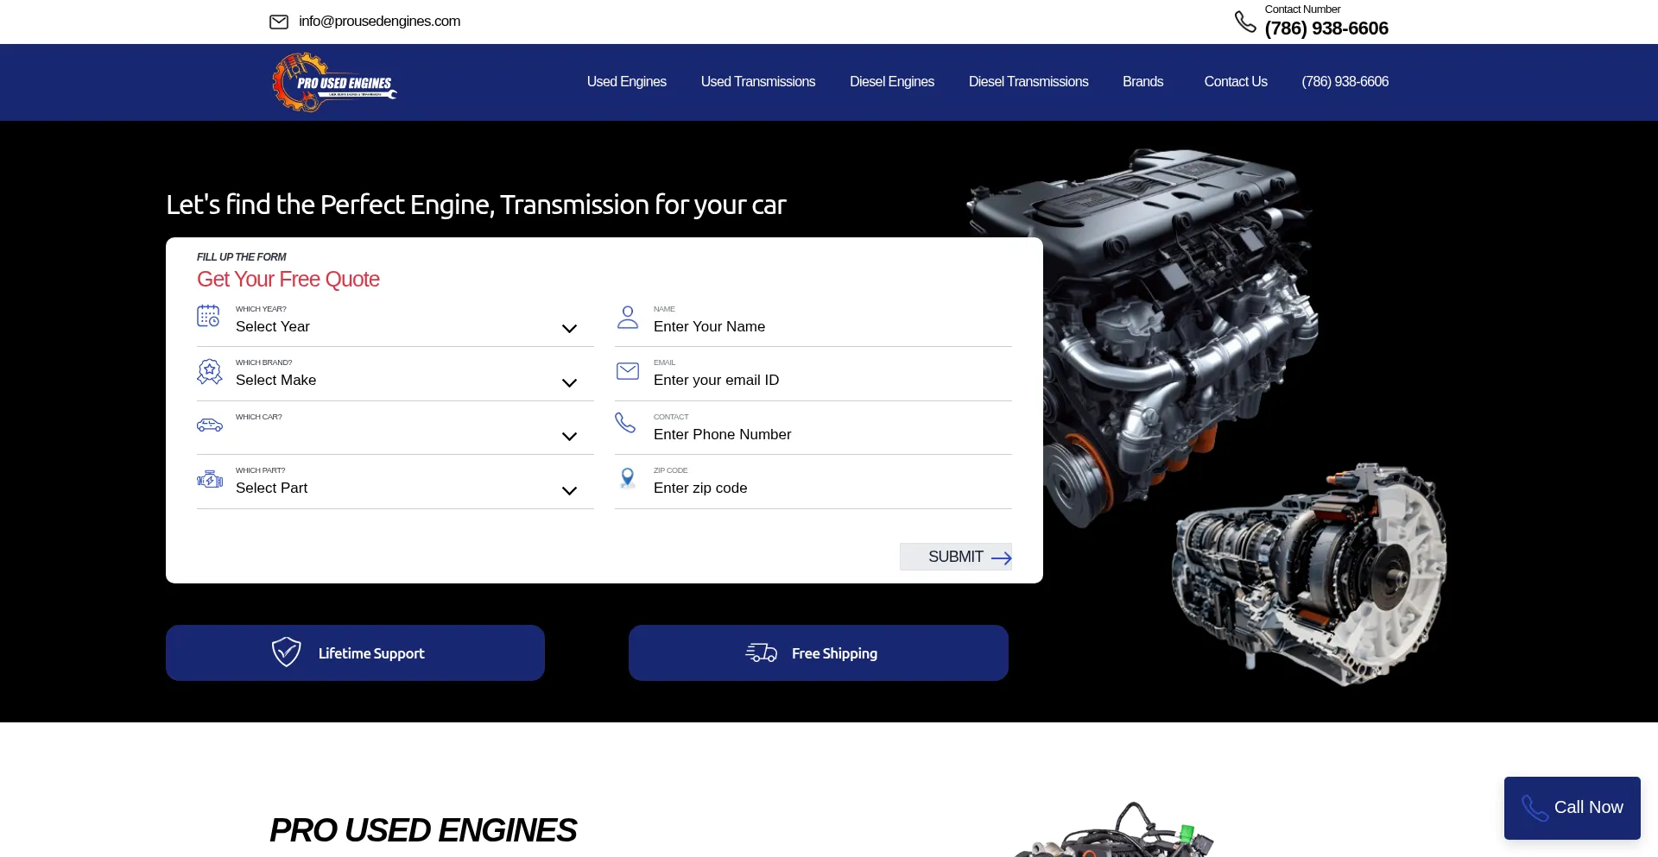Image resolution: width=1658 pixels, height=857 pixels.
Task: Click the Pro Used Engines logo
Action: point(334,83)
